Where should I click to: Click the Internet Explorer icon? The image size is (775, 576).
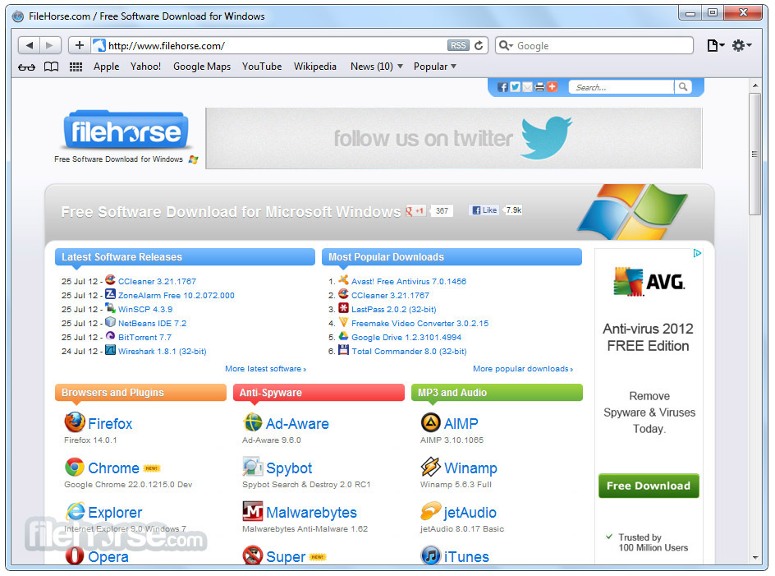click(x=76, y=511)
